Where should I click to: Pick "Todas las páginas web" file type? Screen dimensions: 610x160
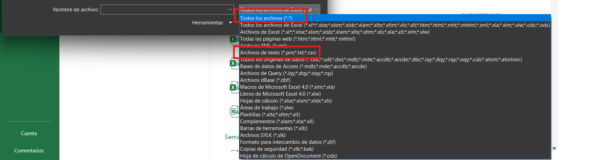297,39
